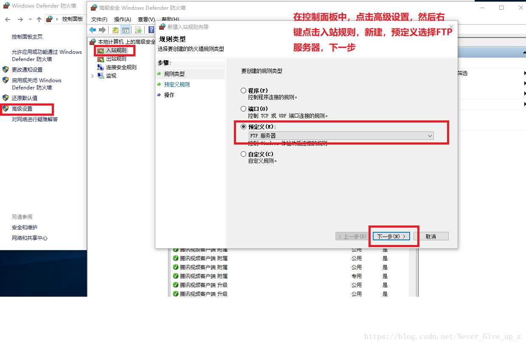
Task: Select the 监视 tree icon
Action: point(101,75)
